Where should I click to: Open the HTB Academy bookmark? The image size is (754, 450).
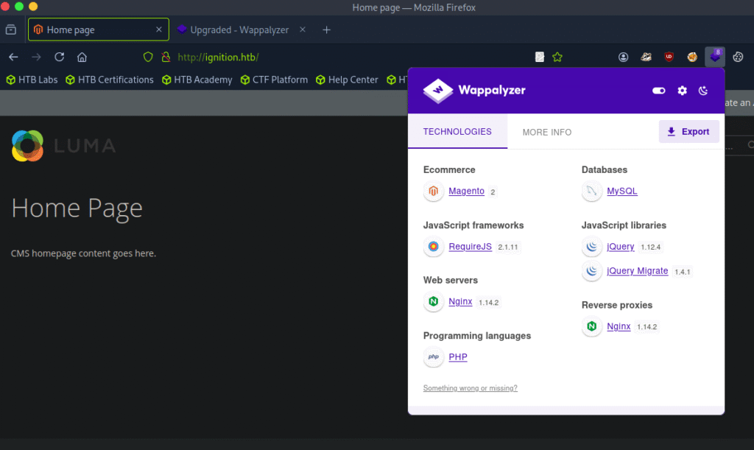(197, 80)
